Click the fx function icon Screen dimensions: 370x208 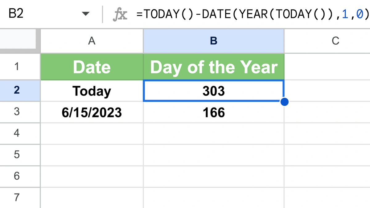coord(120,14)
